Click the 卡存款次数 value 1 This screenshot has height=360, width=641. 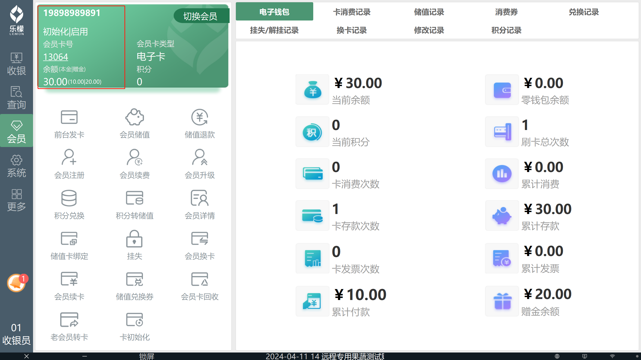pyautogui.click(x=336, y=209)
